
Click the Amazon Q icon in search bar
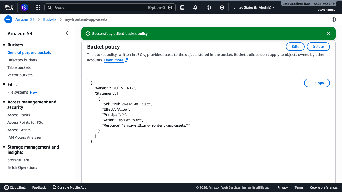point(170,7)
